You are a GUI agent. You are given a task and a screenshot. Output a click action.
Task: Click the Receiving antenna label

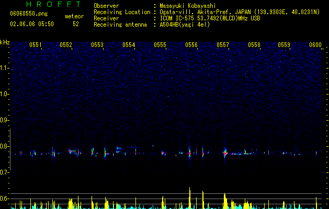click(x=120, y=25)
